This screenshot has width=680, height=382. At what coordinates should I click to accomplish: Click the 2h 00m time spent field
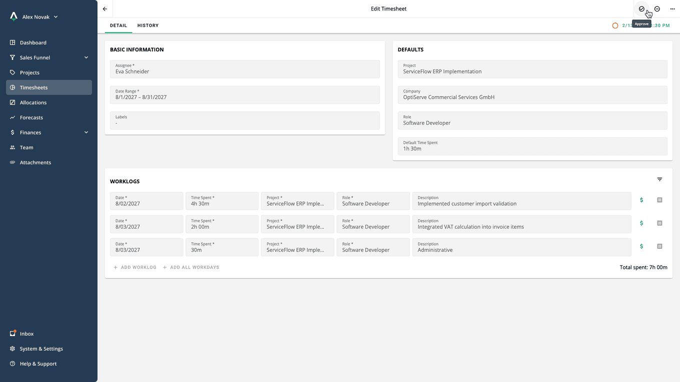[222, 224]
